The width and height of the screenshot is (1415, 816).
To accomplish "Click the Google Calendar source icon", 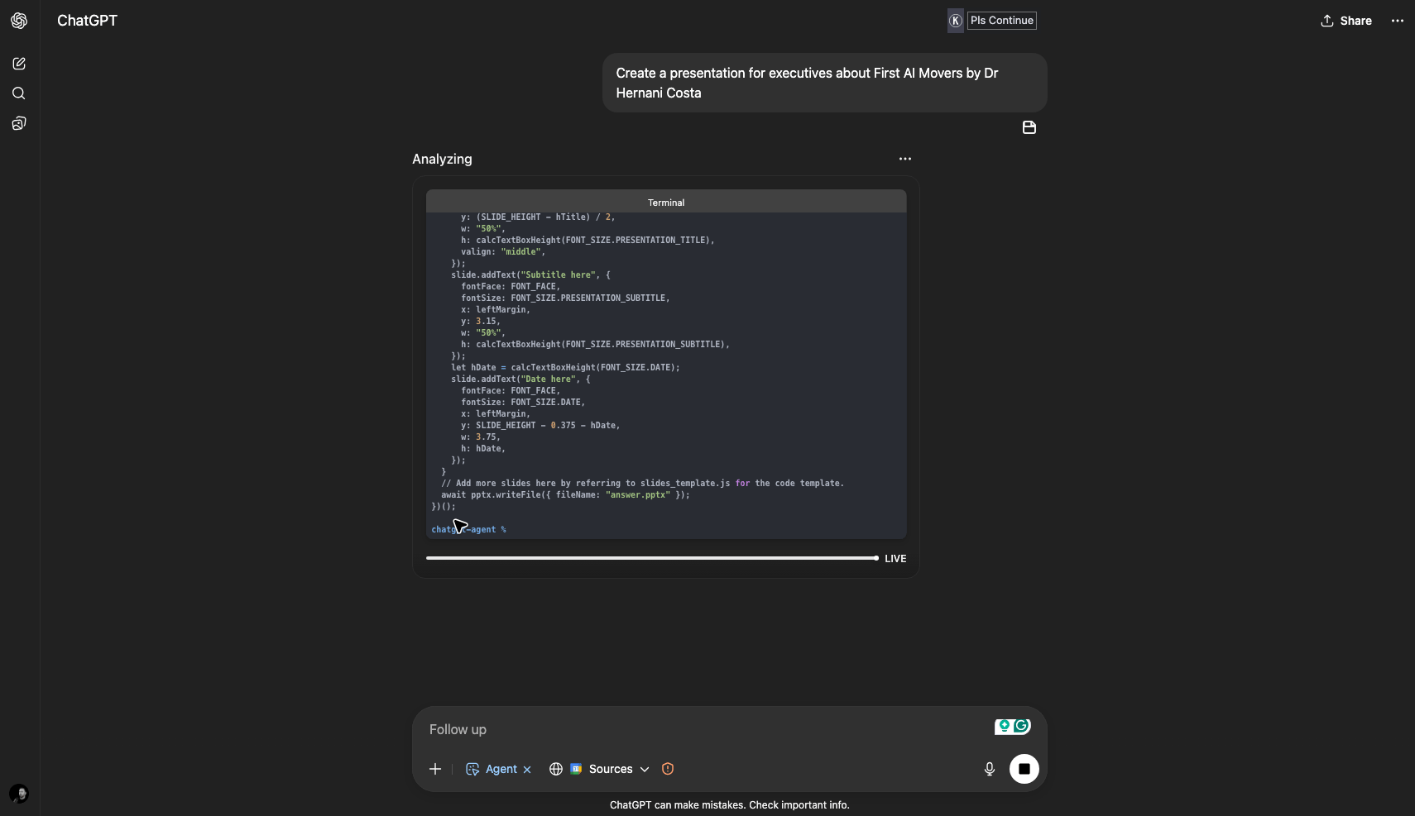I will tap(577, 769).
